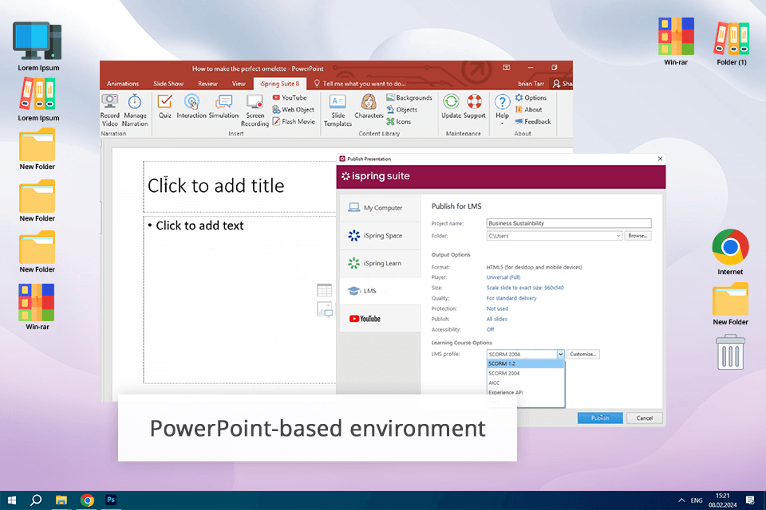Expand the Folder path dropdown

pyautogui.click(x=618, y=236)
